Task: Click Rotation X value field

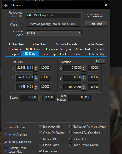Action: coord(72,68)
